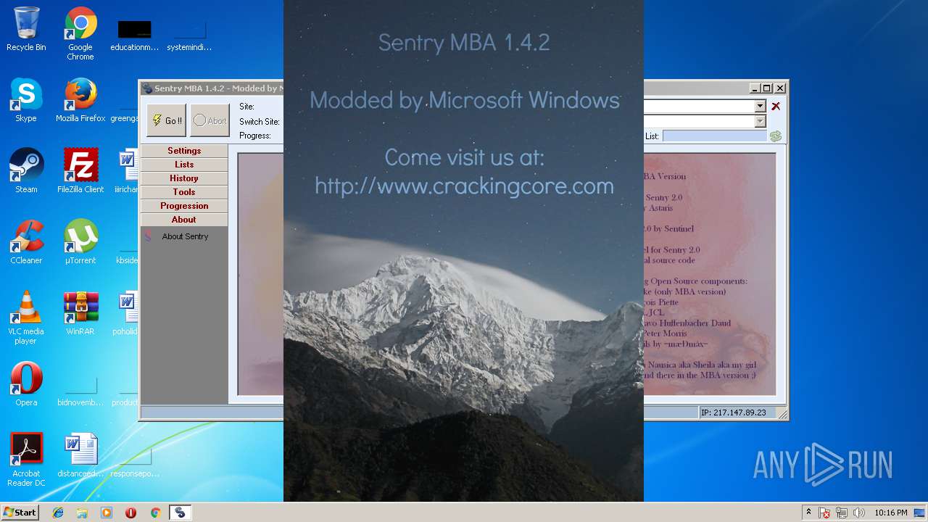Click the Sentry MBA 1.4.2 splash title
This screenshot has height=522, width=928.
(x=464, y=42)
